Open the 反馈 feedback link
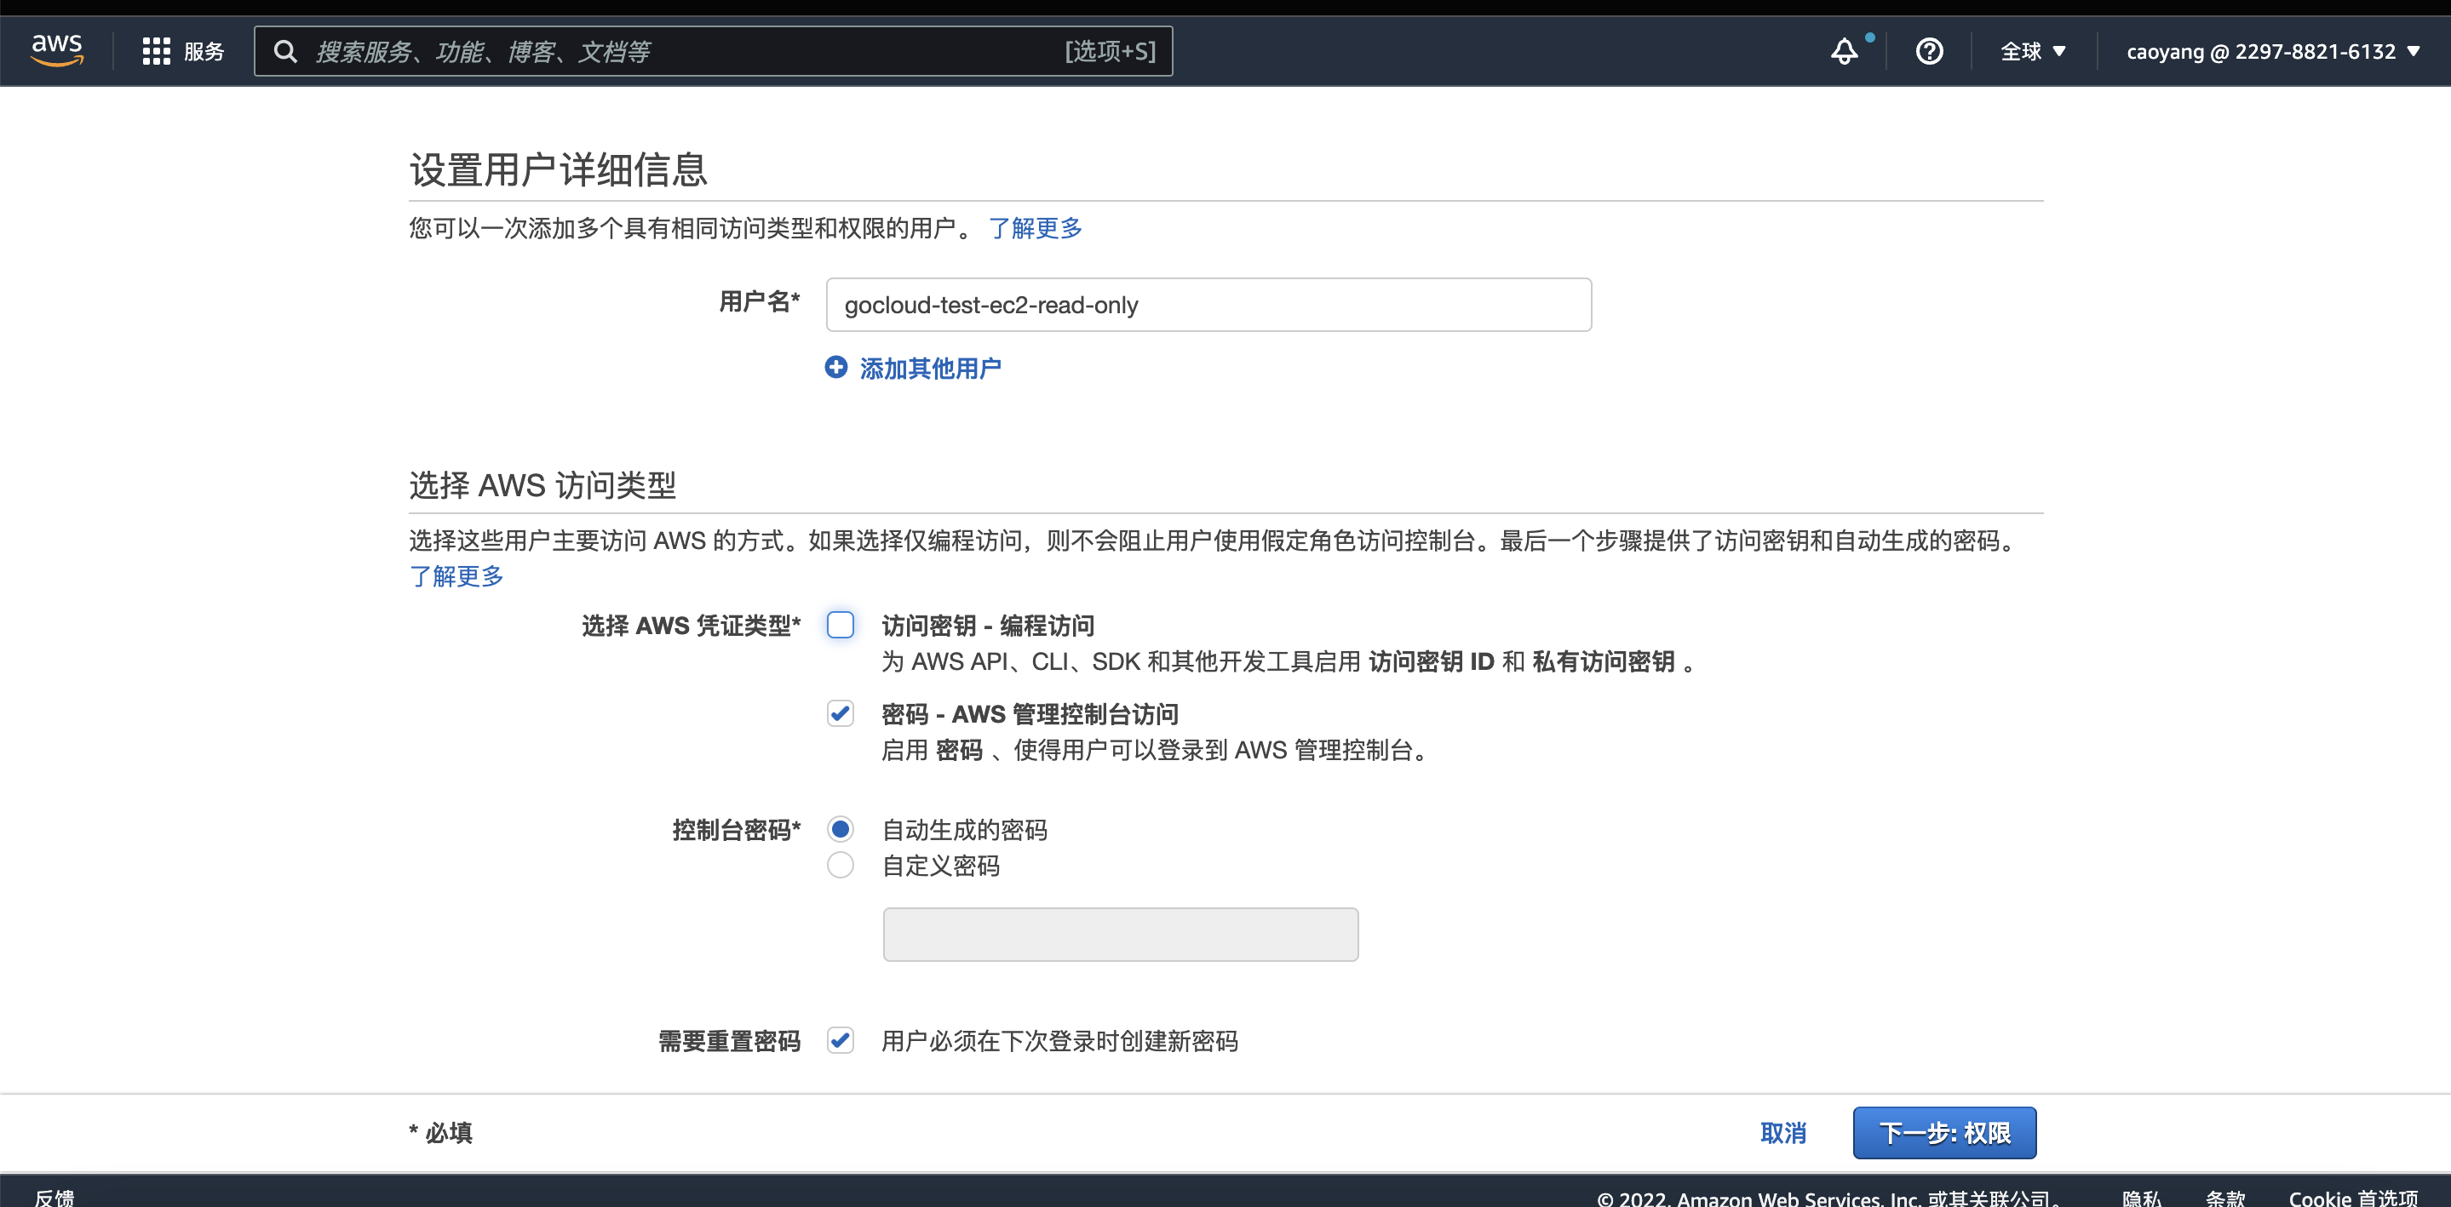2451x1207 pixels. tap(55, 1197)
